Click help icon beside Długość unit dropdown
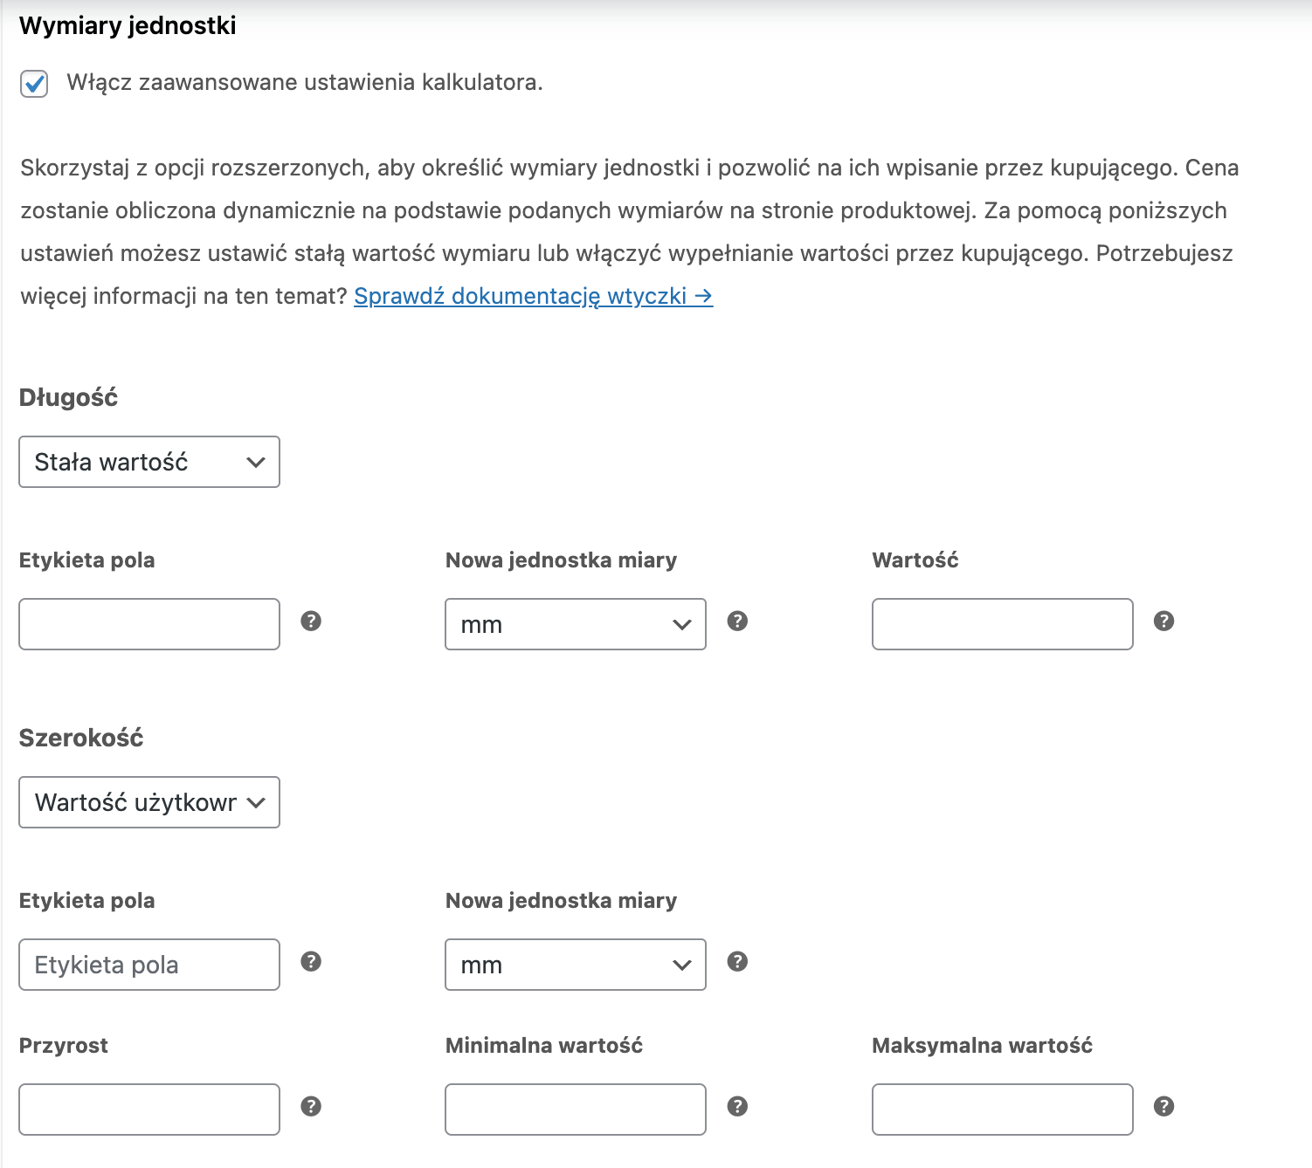This screenshot has height=1168, width=1312. (737, 621)
